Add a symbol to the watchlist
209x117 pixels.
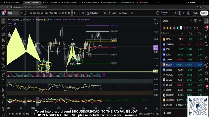[x=191, y=21]
